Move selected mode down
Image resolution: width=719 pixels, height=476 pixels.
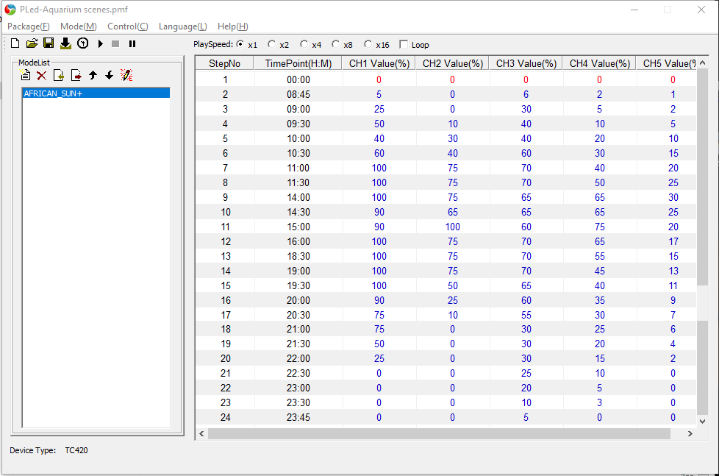pos(109,75)
